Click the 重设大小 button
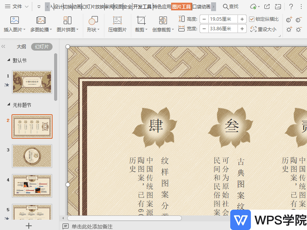Image resolution: width=307 pixels, height=230 pixels. [263, 30]
